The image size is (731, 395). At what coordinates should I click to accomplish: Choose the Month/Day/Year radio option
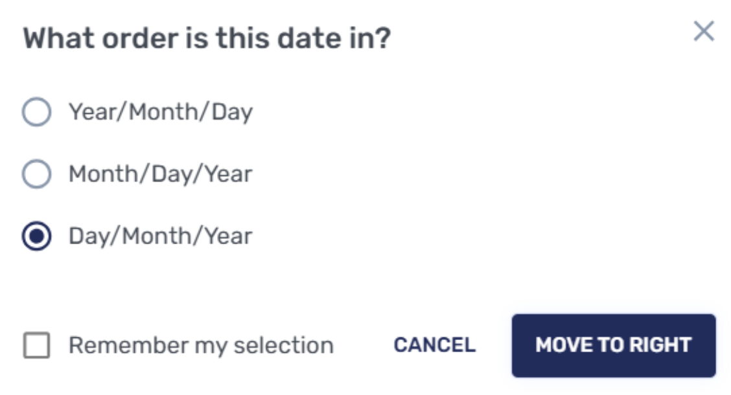click(36, 174)
